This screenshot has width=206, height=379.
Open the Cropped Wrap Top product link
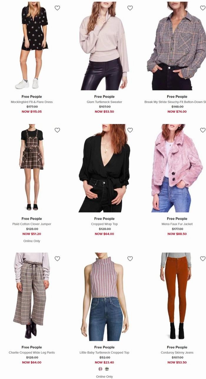click(x=104, y=224)
